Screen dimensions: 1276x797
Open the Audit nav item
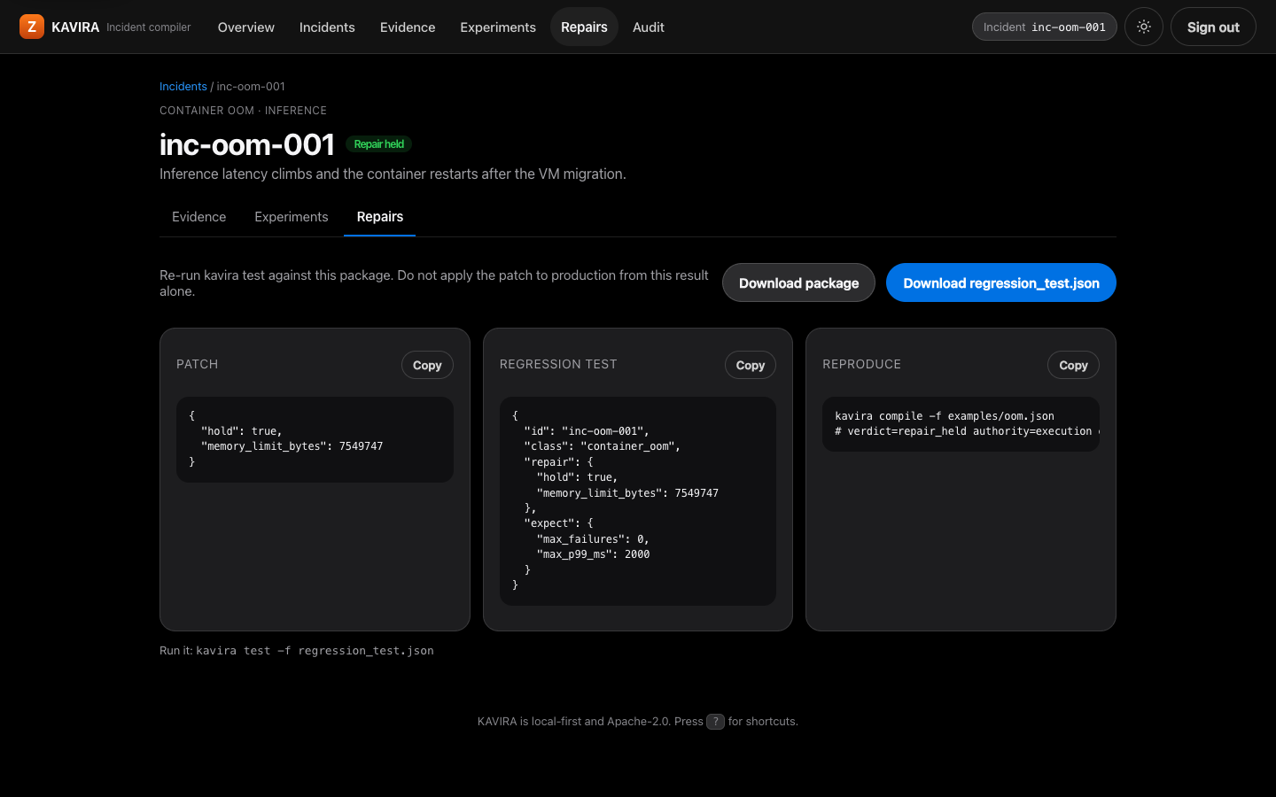(649, 27)
